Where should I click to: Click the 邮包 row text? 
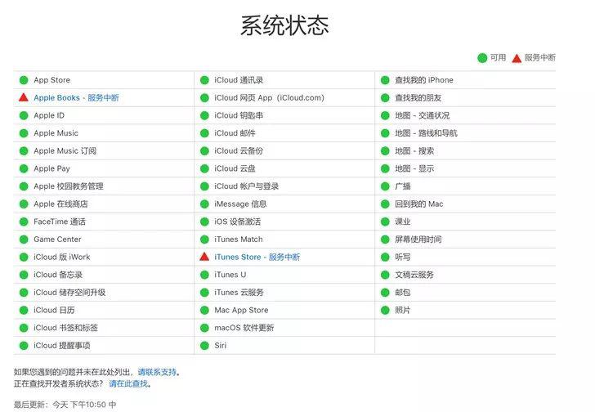click(403, 293)
